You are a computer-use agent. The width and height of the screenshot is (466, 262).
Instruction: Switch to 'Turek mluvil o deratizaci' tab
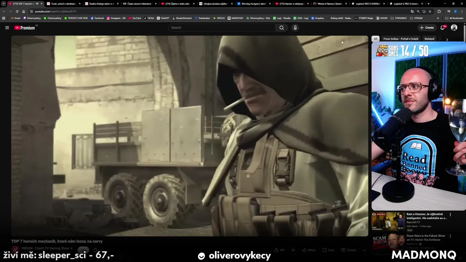63,4
